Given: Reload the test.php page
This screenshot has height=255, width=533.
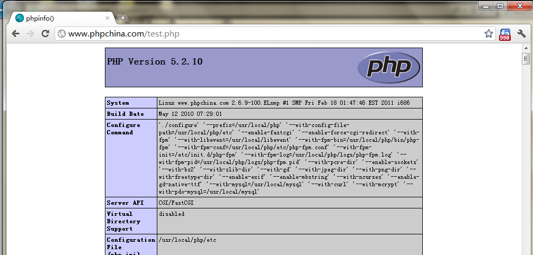Looking at the screenshot, I should (x=45, y=34).
